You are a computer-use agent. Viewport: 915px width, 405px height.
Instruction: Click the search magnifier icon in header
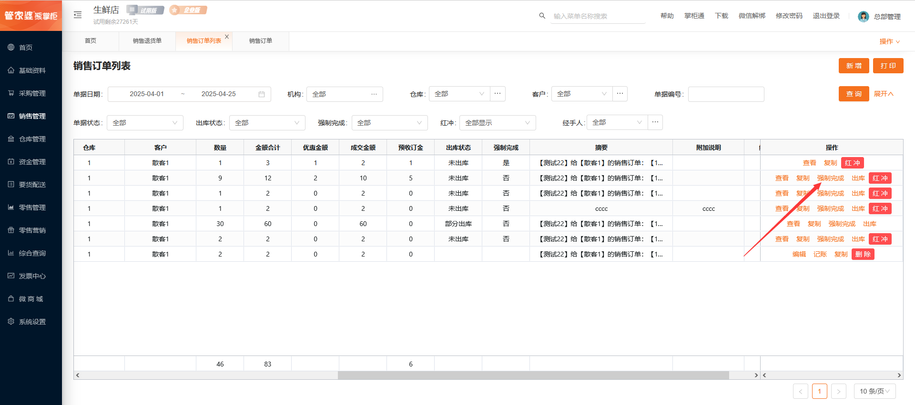(x=542, y=16)
